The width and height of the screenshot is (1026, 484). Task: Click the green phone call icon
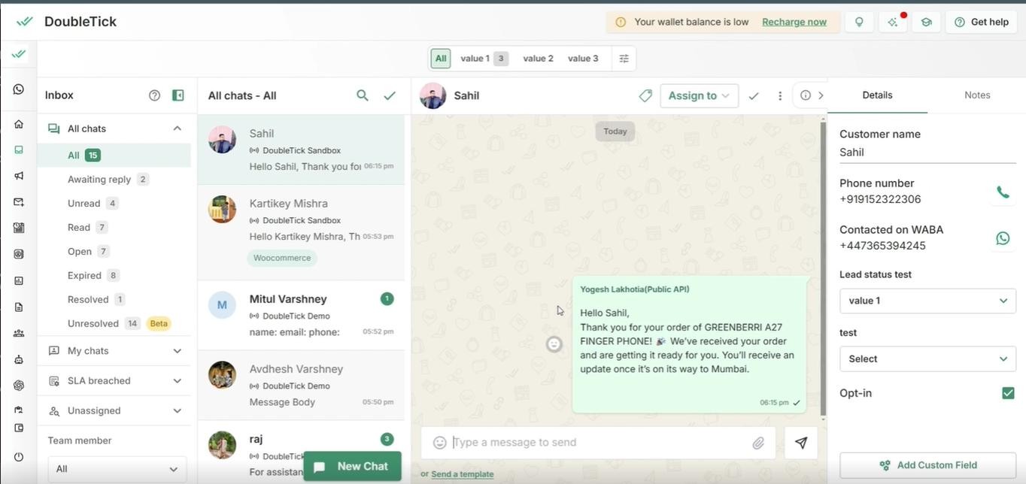[x=1002, y=192]
